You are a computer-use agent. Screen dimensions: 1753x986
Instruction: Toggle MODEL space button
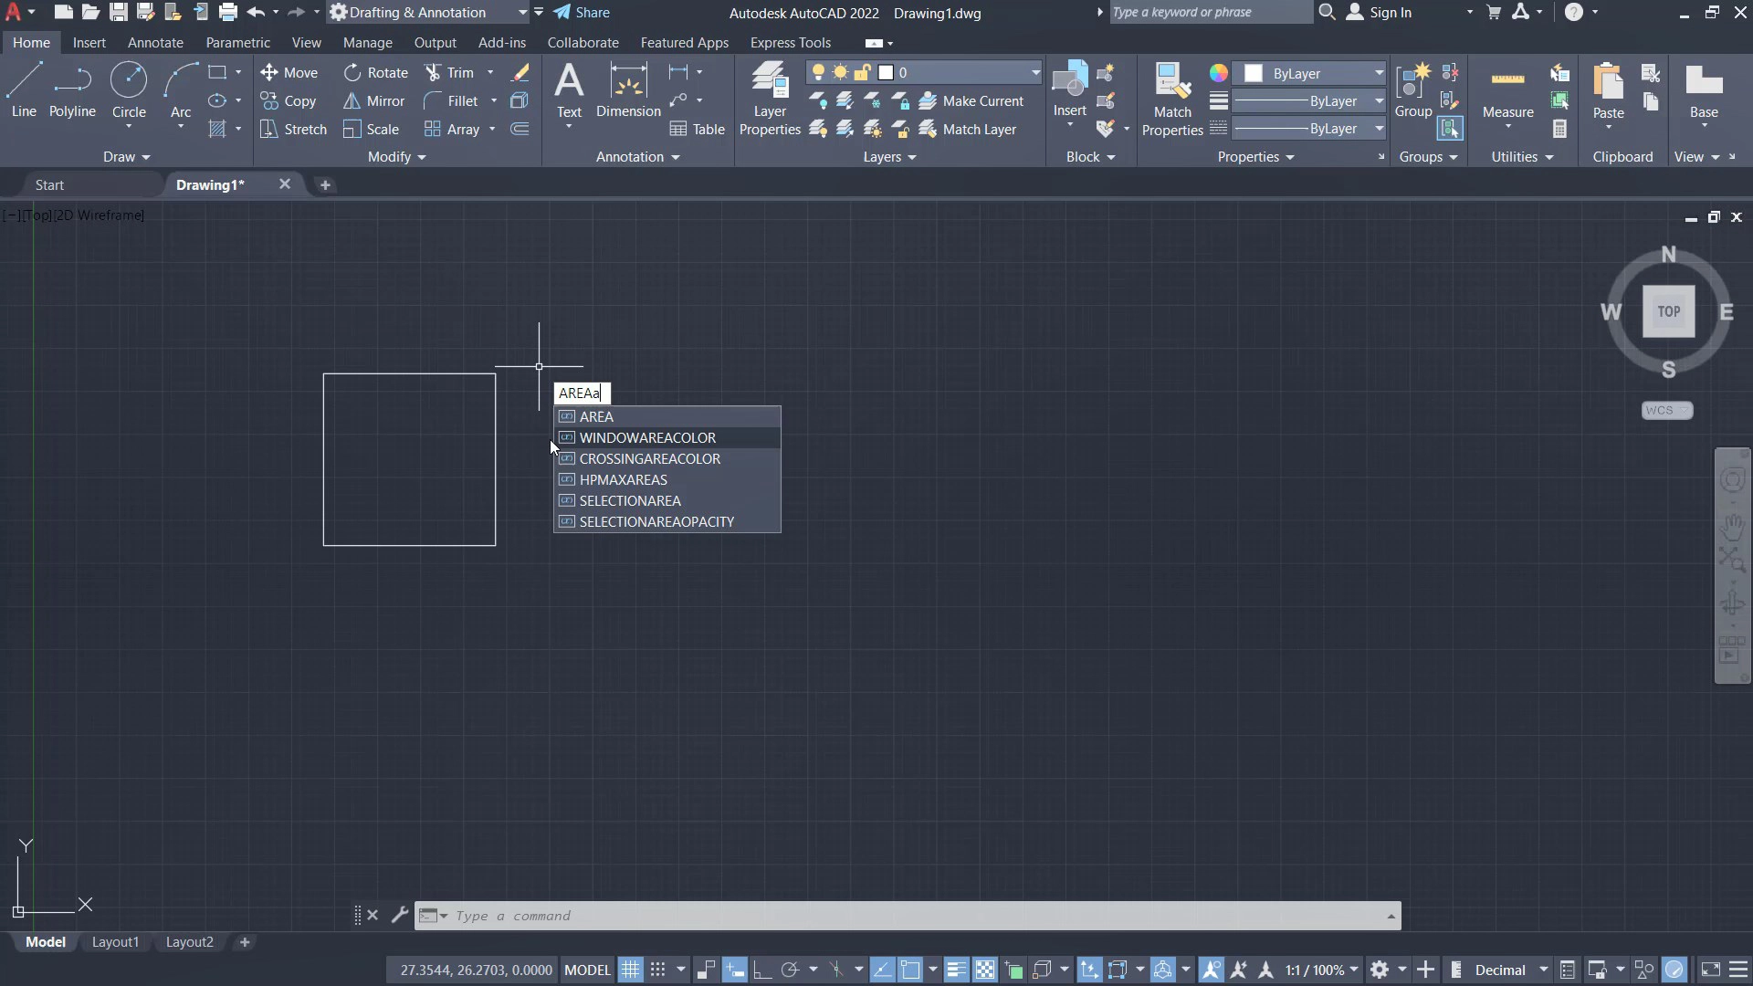click(x=587, y=970)
